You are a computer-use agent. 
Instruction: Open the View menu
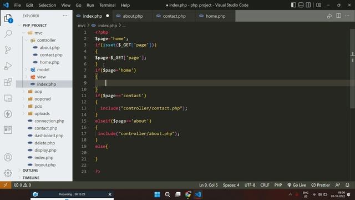(65, 5)
